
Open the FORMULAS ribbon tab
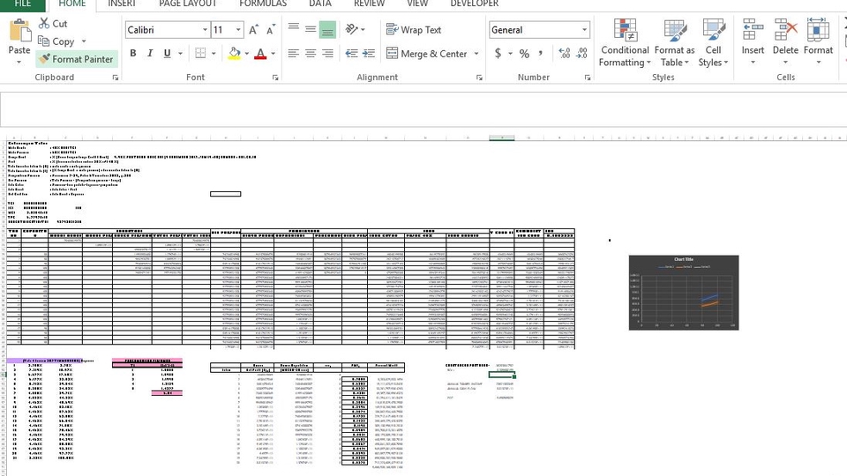[x=262, y=4]
